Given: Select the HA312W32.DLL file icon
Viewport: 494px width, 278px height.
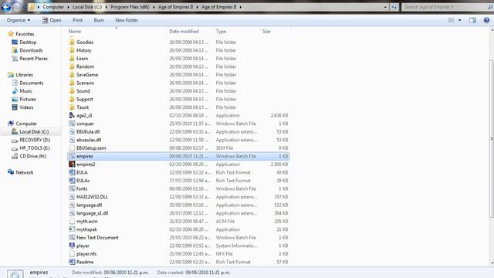Looking at the screenshot, I should pyautogui.click(x=72, y=197).
